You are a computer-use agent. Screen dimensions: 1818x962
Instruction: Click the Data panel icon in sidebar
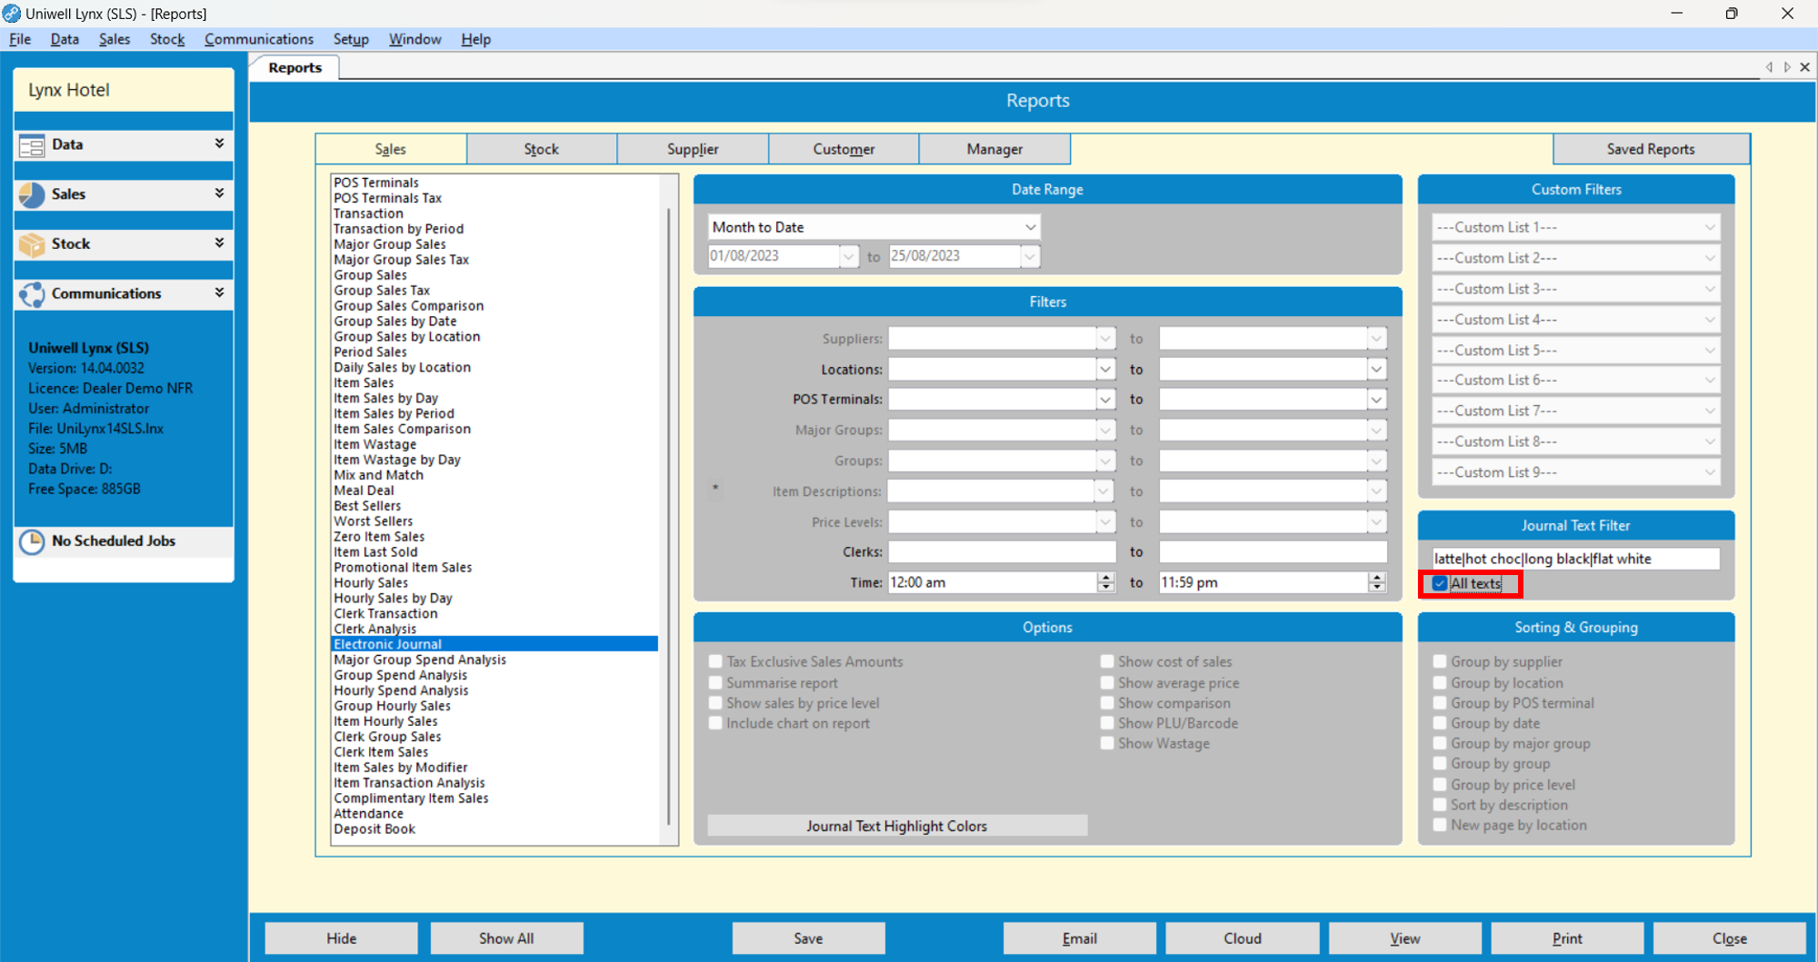point(32,145)
